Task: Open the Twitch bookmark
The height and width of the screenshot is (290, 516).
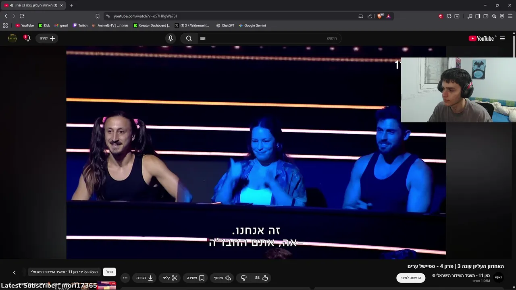Action: click(x=80, y=25)
